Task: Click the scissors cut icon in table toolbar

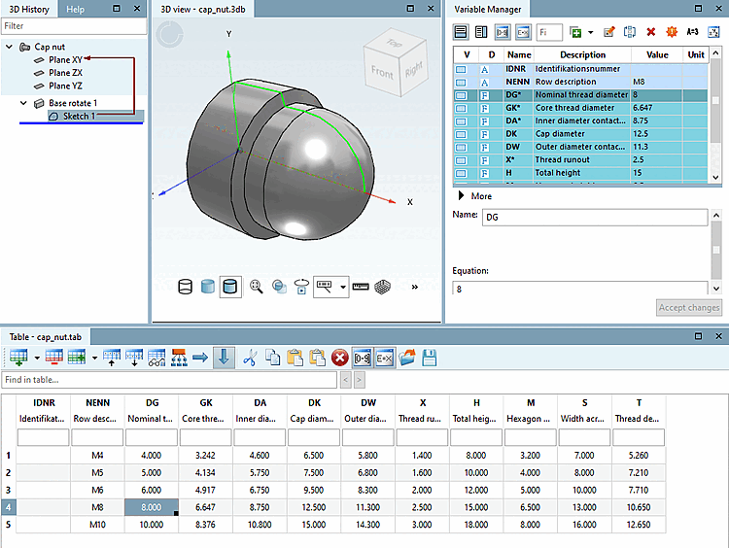Action: click(250, 358)
